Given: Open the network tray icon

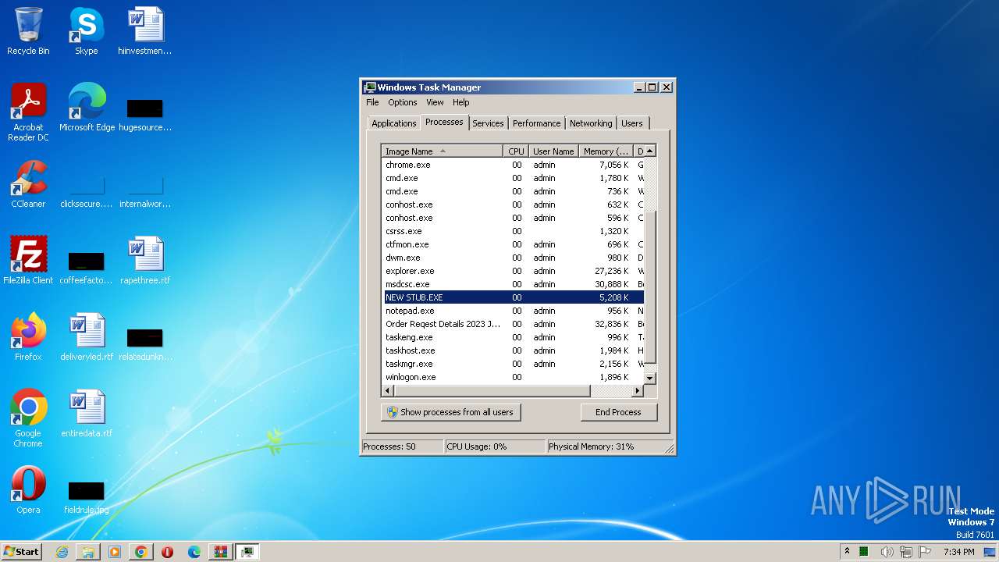Looking at the screenshot, I should (907, 552).
